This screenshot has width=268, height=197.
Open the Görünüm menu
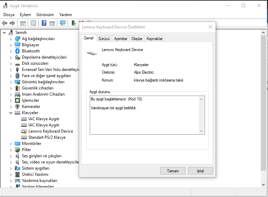[x=45, y=15]
